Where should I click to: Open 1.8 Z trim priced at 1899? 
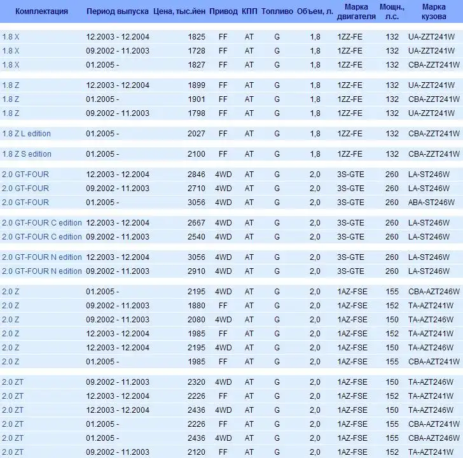[x=11, y=85]
